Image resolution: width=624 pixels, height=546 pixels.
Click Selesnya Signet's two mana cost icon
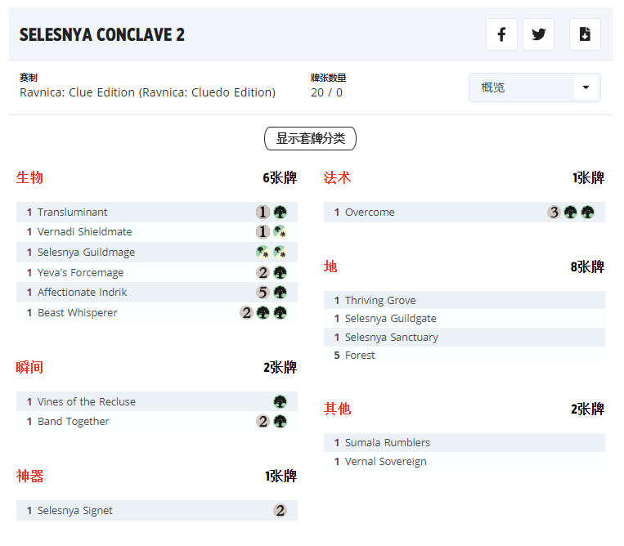pyautogui.click(x=280, y=511)
